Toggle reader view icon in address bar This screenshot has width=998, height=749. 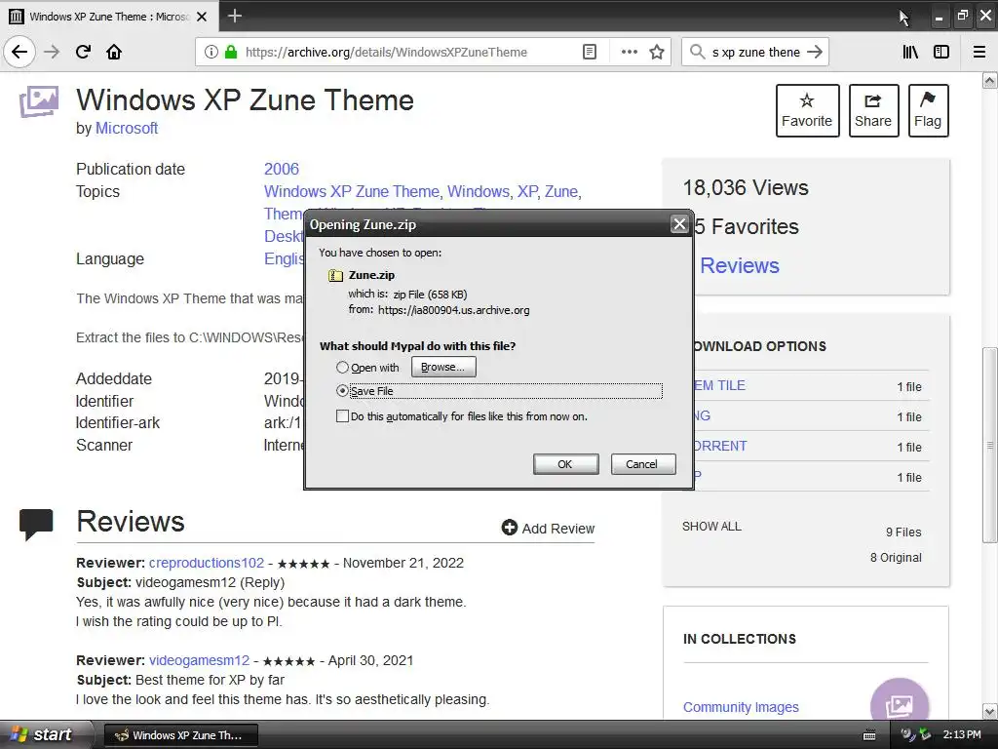pos(590,52)
